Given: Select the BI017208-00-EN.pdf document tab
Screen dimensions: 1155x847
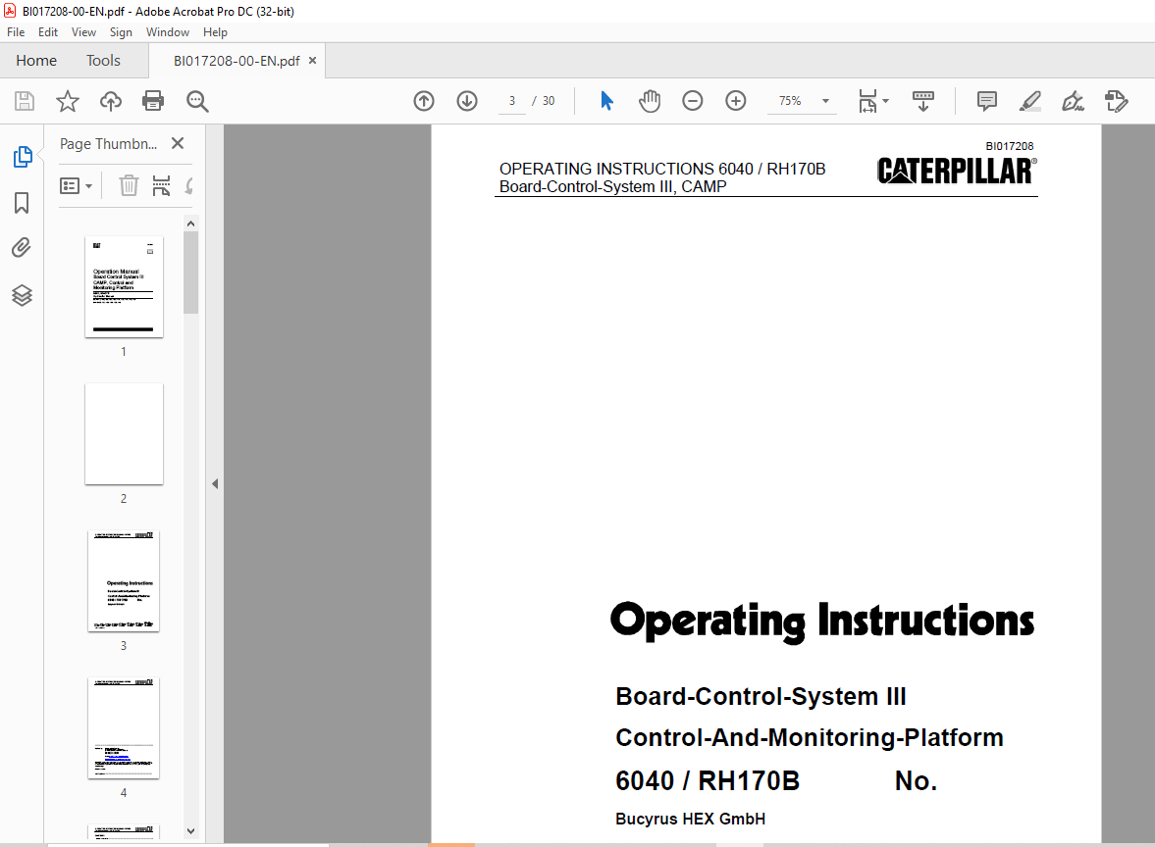Looking at the screenshot, I should [x=236, y=61].
